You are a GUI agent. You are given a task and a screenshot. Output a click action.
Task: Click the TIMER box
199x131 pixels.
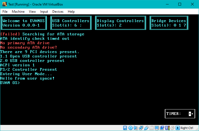click(x=180, y=114)
